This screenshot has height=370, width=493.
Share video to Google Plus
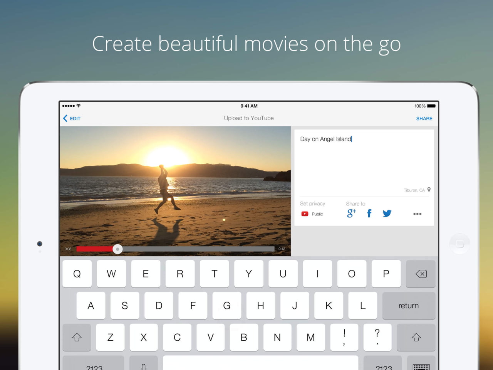[x=351, y=213]
